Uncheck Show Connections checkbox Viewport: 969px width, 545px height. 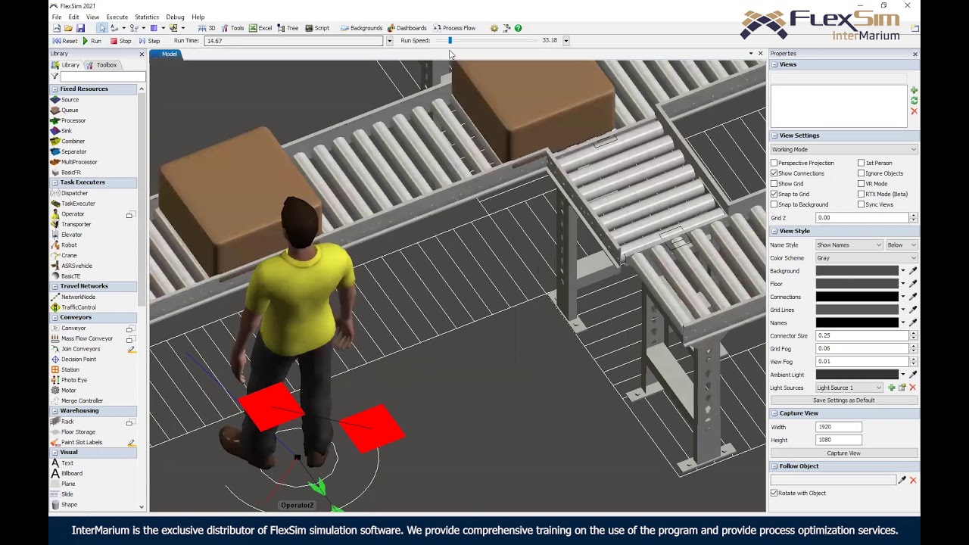774,173
